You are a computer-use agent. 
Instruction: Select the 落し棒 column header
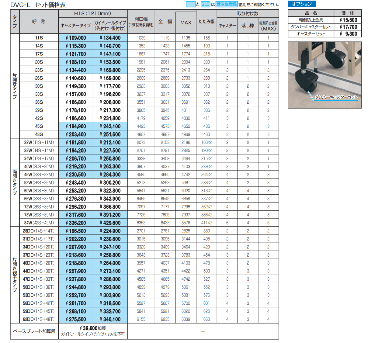(x=248, y=26)
